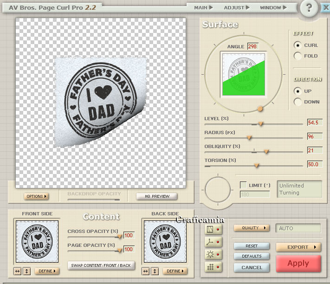This screenshot has height=284, width=330.
Task: Open the back side Define dropdown
Action: pos(175,271)
